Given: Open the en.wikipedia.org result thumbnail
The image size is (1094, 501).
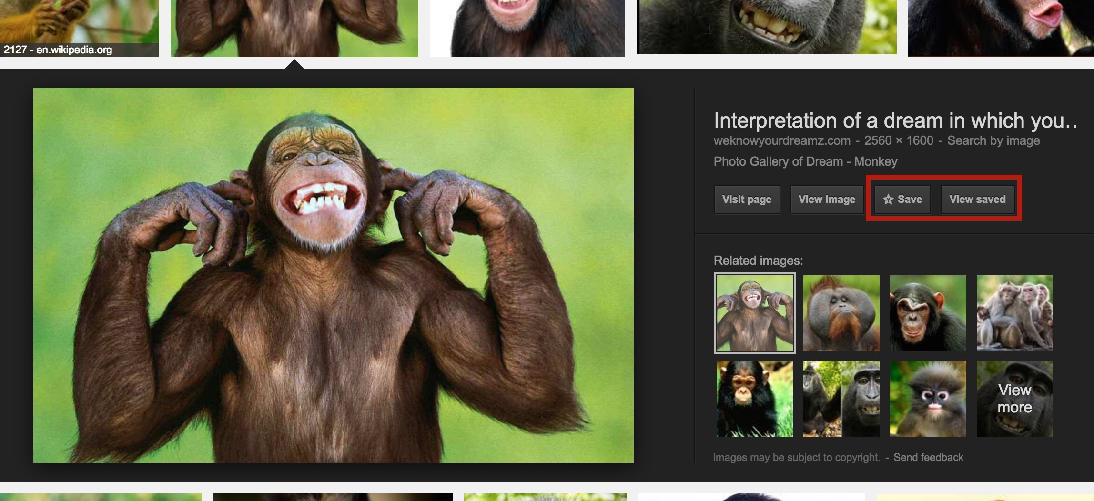Looking at the screenshot, I should coord(79,28).
